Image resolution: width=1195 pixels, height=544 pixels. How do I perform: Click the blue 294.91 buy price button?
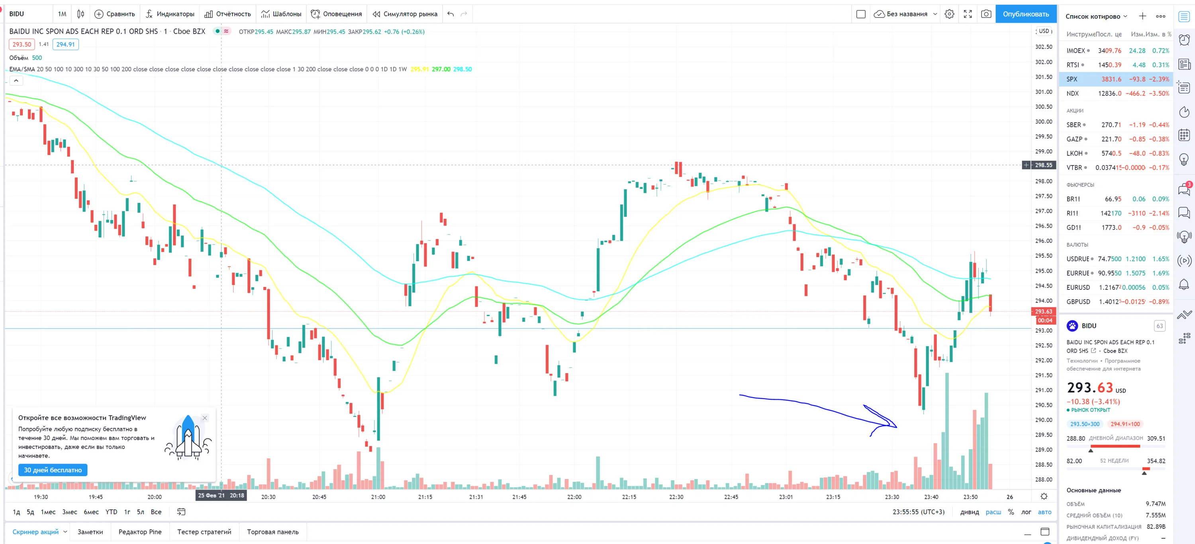pos(65,45)
